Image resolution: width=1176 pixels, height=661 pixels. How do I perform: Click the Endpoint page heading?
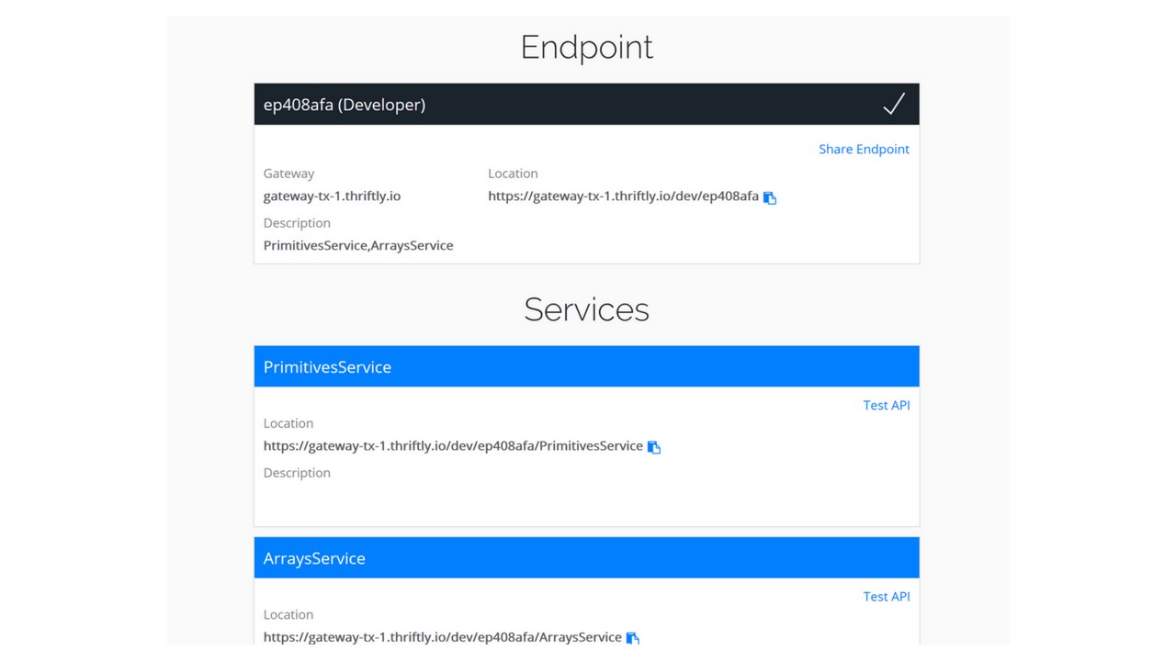point(586,48)
